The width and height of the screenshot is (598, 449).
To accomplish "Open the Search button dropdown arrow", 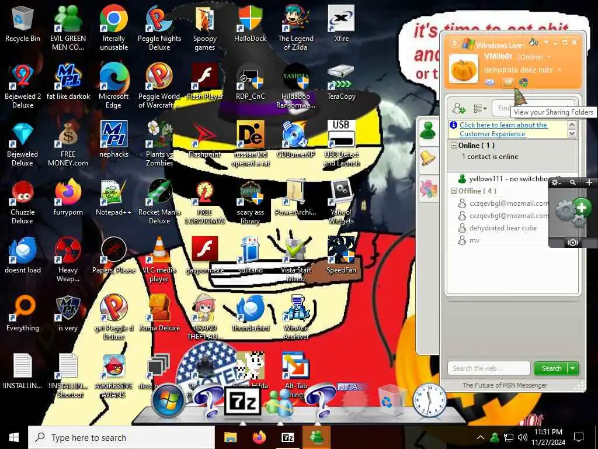I will pyautogui.click(x=573, y=368).
